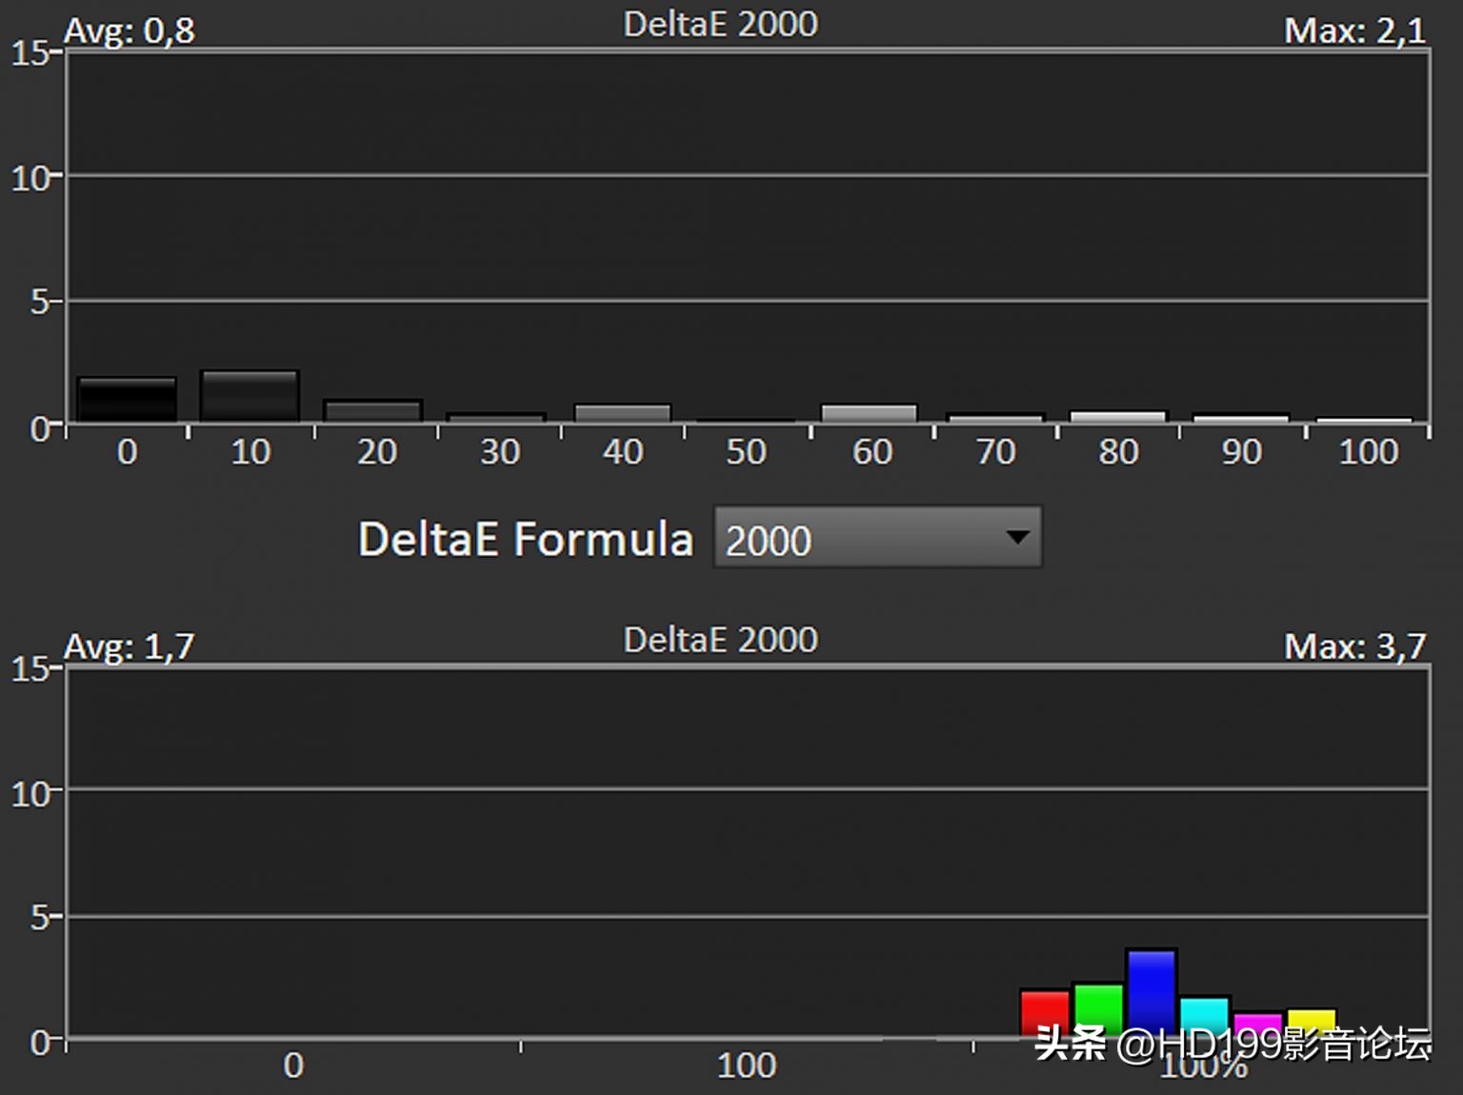The width and height of the screenshot is (1463, 1095).
Task: Select the red color error bar
Action: pos(1045,1011)
